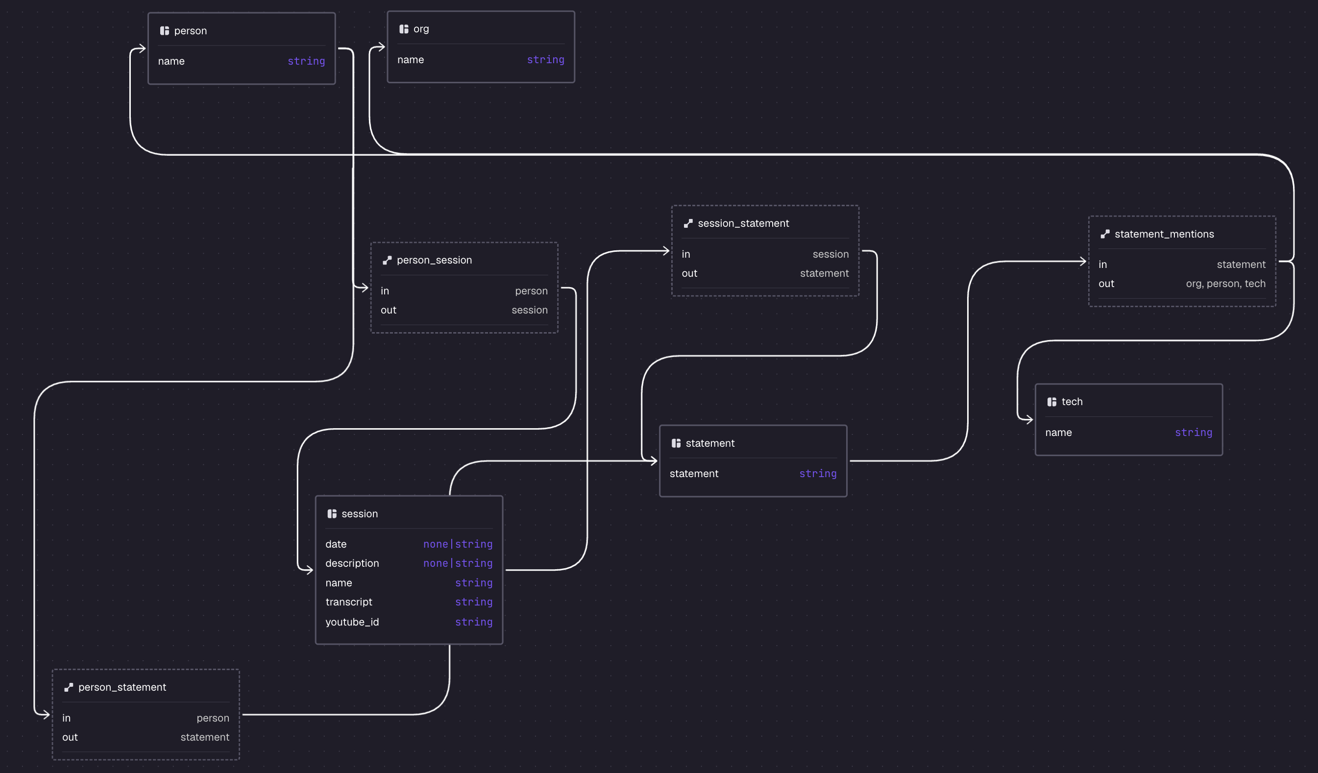Click the table icon beside tech
The height and width of the screenshot is (773, 1318).
[1052, 402]
